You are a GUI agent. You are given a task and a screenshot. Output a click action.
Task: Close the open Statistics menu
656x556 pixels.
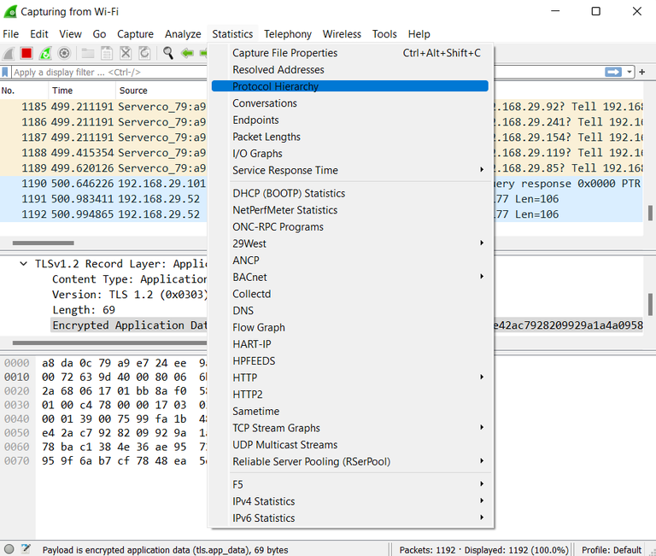(x=232, y=34)
